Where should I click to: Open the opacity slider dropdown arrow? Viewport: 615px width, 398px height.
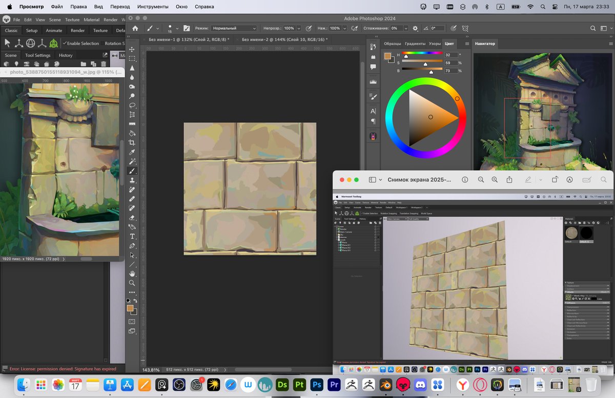299,28
